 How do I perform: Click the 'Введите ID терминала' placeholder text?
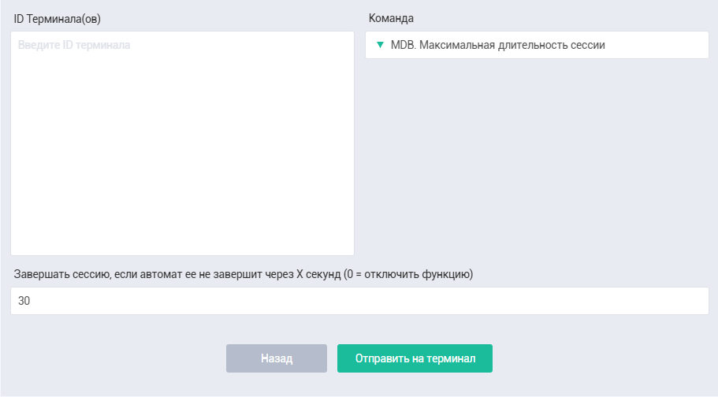pyautogui.click(x=74, y=45)
